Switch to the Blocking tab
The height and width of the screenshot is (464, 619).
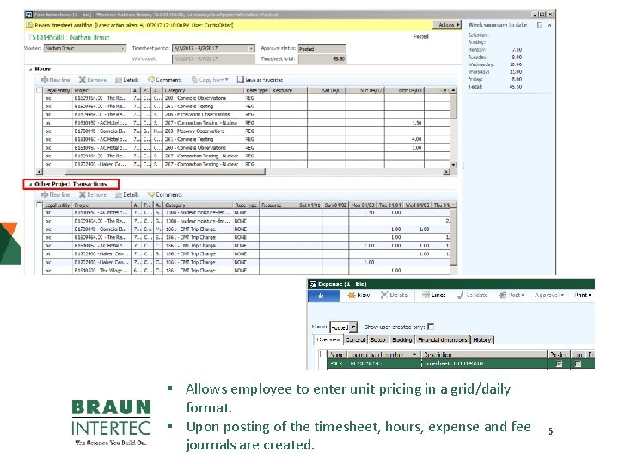tap(401, 339)
